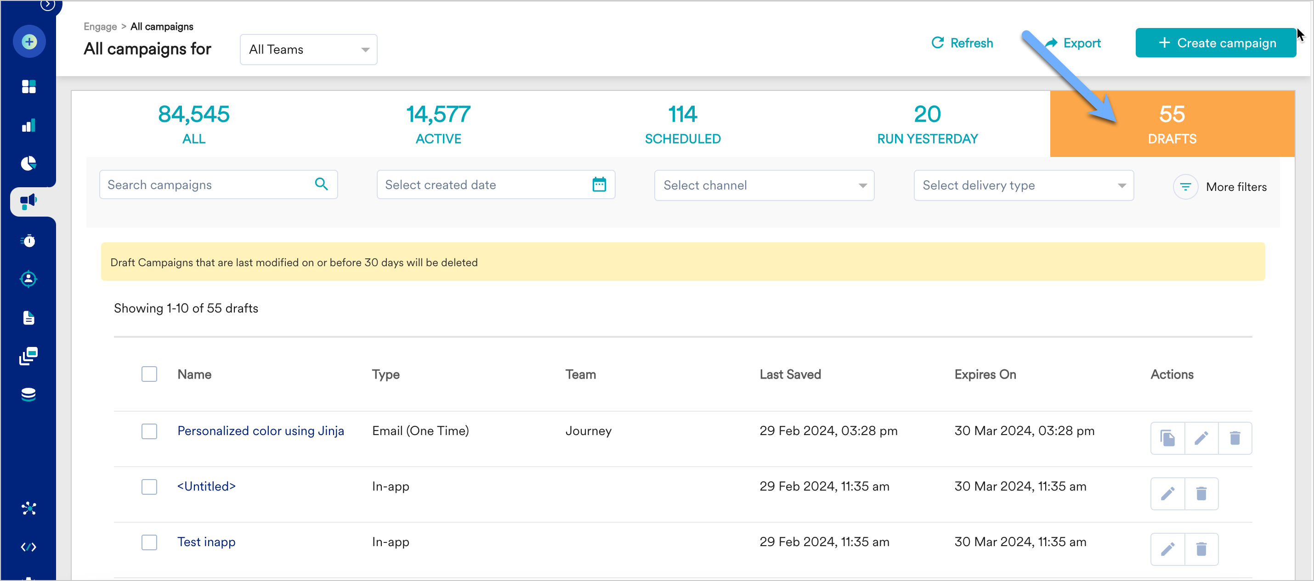This screenshot has width=1314, height=581.
Task: Click the calendar icon in created date field
Action: [x=599, y=184]
